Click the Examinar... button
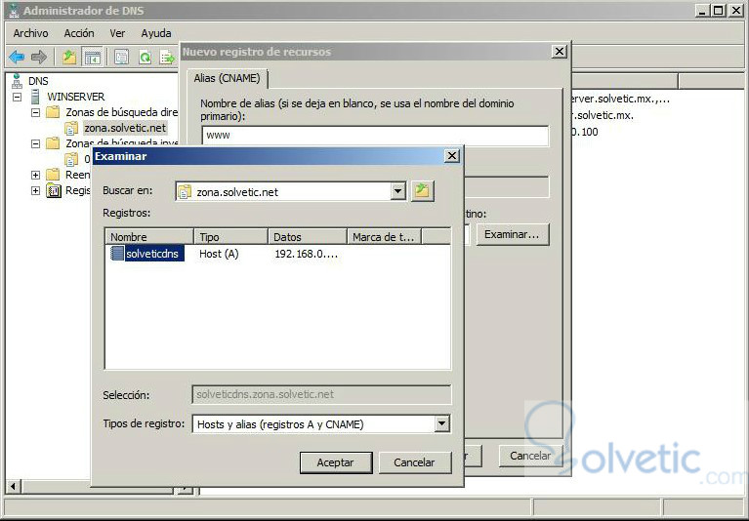 pos(512,234)
